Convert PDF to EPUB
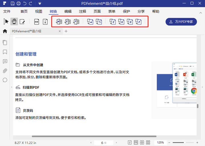The width and height of the screenshot is (205, 146). [113, 22]
